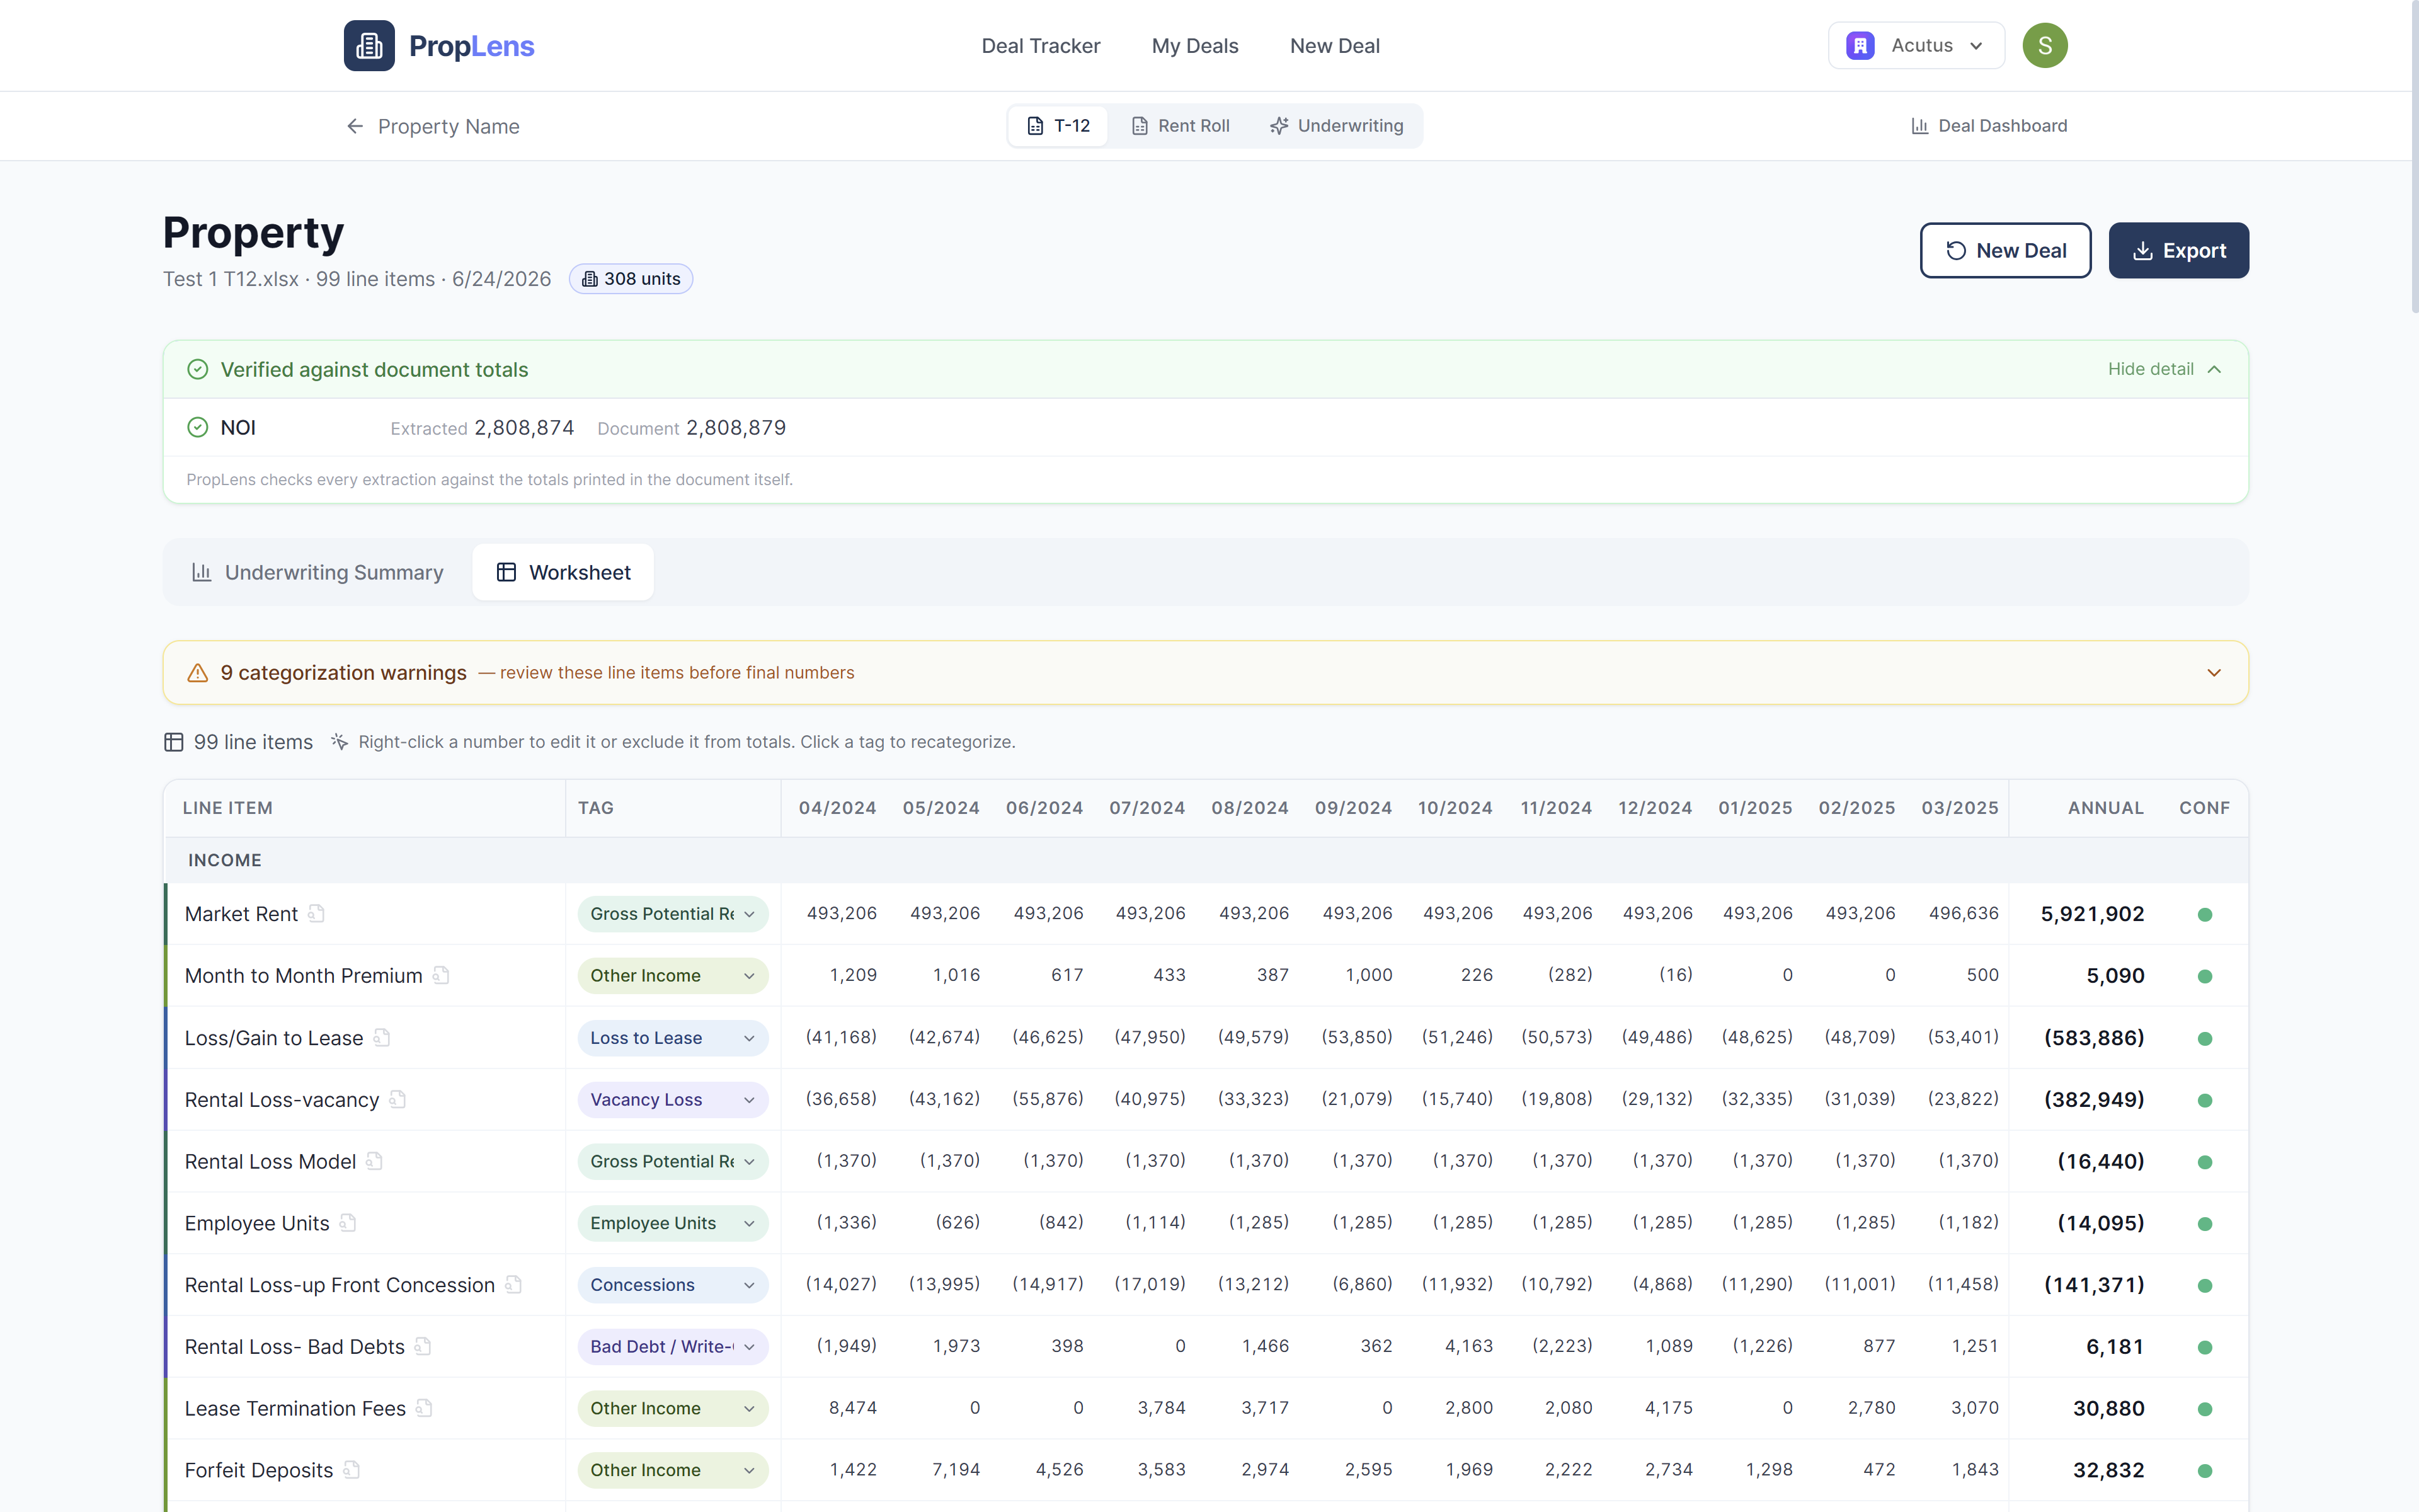Expand the categorization warnings chevron

2214,673
